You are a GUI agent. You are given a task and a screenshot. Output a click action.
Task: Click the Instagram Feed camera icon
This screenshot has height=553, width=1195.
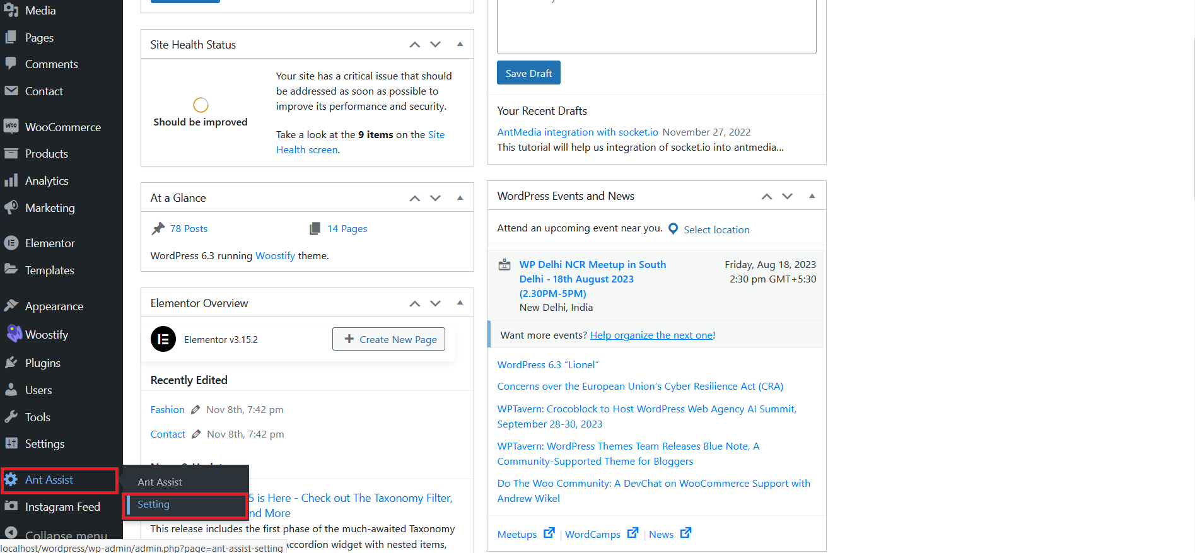(x=11, y=506)
